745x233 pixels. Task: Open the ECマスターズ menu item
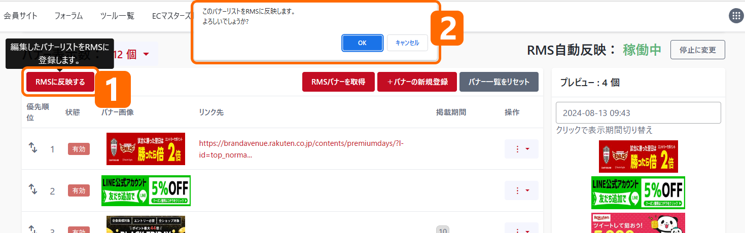pyautogui.click(x=173, y=16)
